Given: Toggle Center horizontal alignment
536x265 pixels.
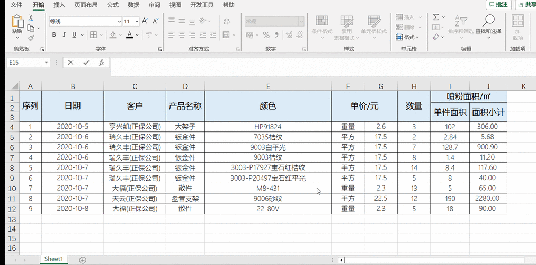Looking at the screenshot, I should pos(182,34).
